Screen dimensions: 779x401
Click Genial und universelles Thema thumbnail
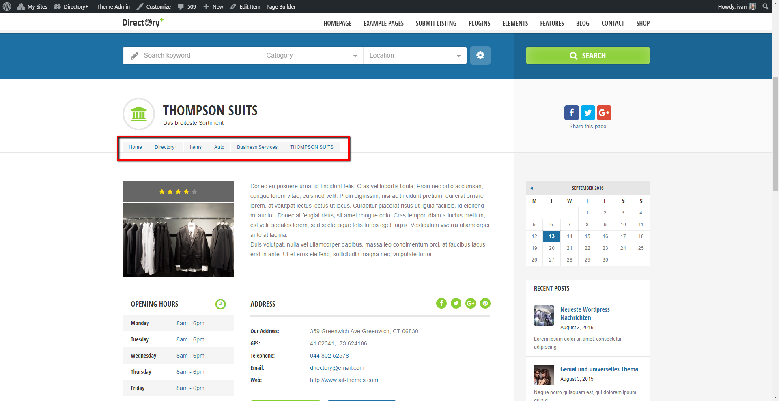coord(544,375)
